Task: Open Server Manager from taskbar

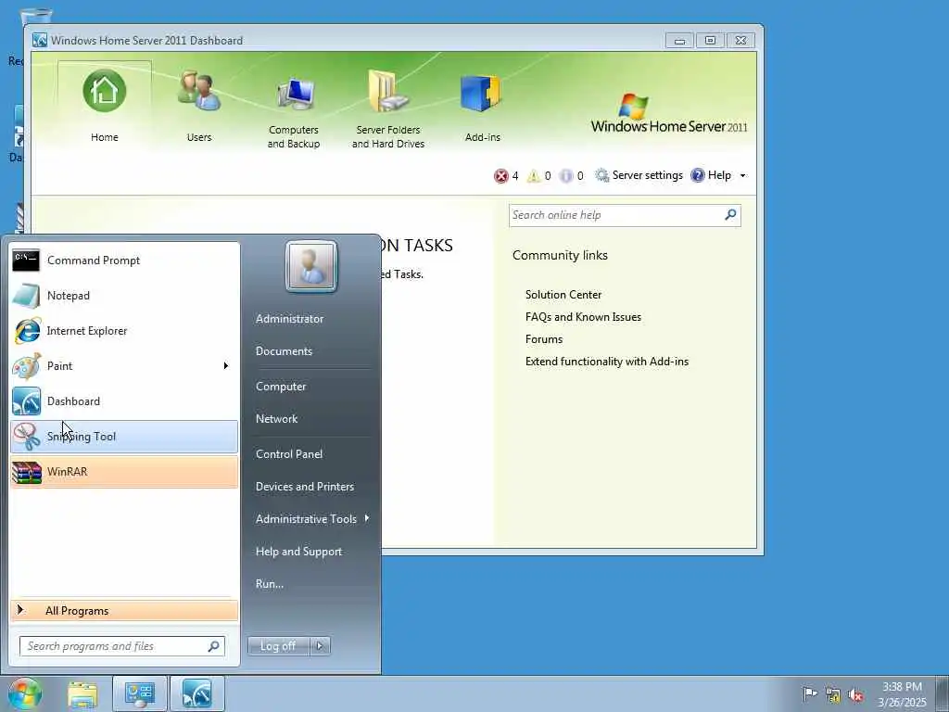Action: pos(140,693)
